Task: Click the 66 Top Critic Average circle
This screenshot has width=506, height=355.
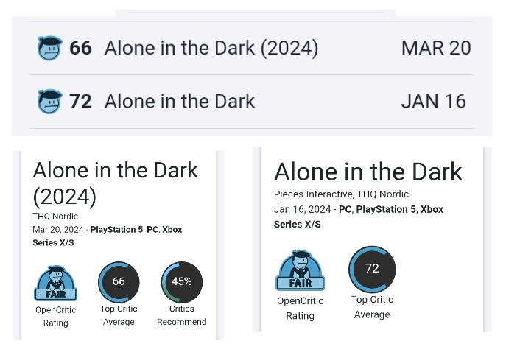Action: click(119, 282)
